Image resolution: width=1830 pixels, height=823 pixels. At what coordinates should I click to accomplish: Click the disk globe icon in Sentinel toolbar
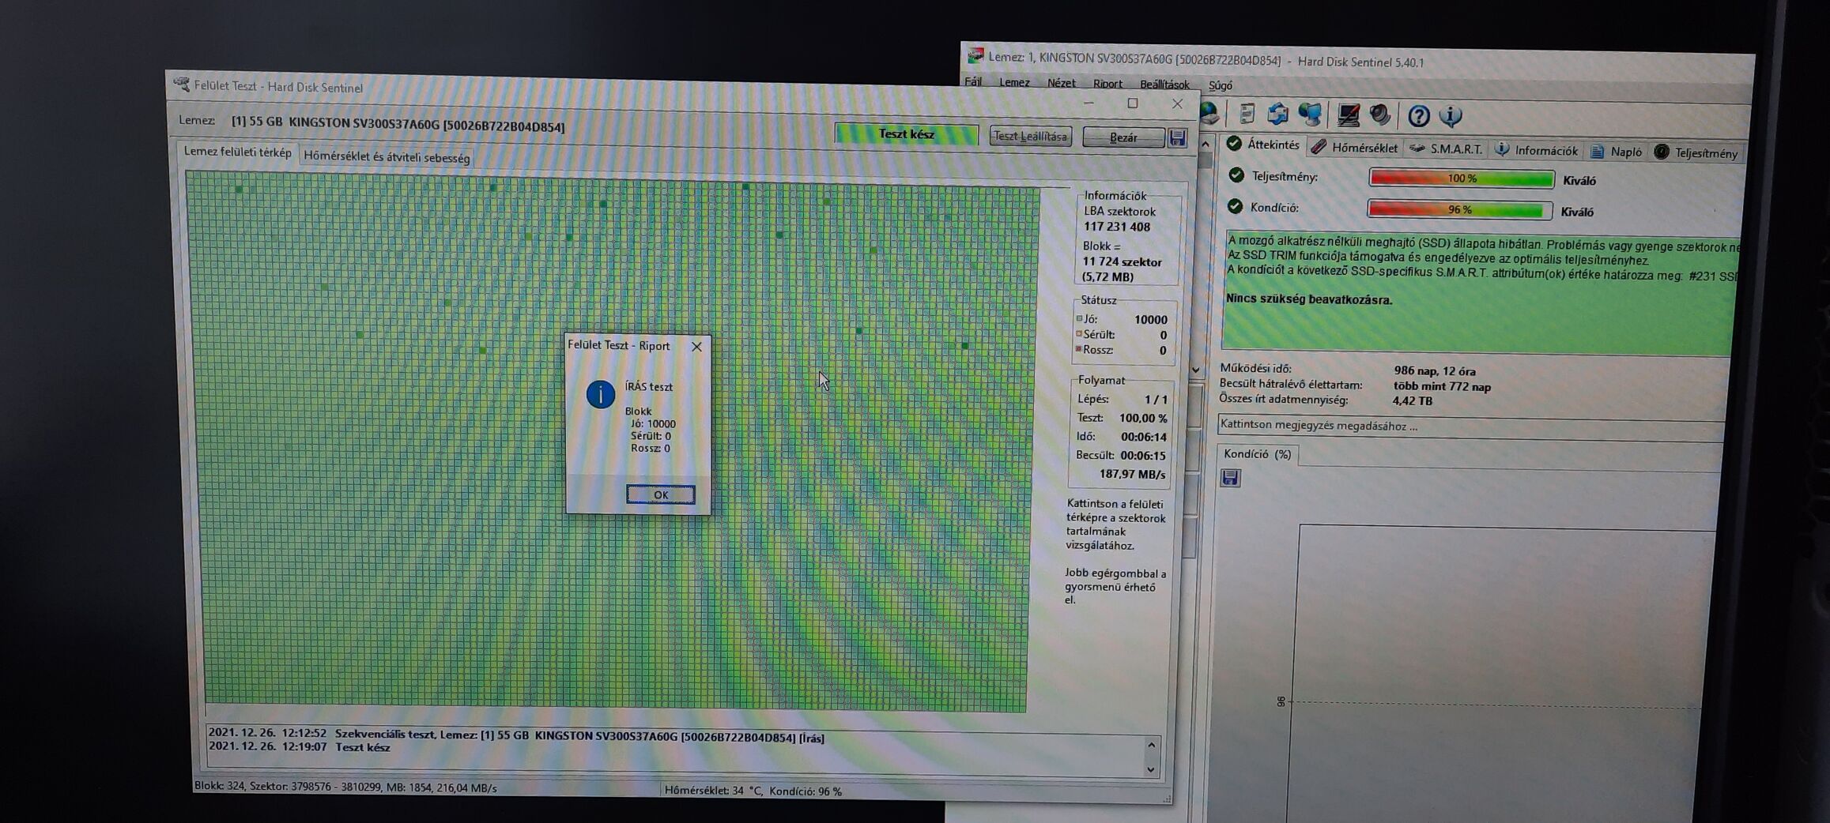[x=1209, y=114]
